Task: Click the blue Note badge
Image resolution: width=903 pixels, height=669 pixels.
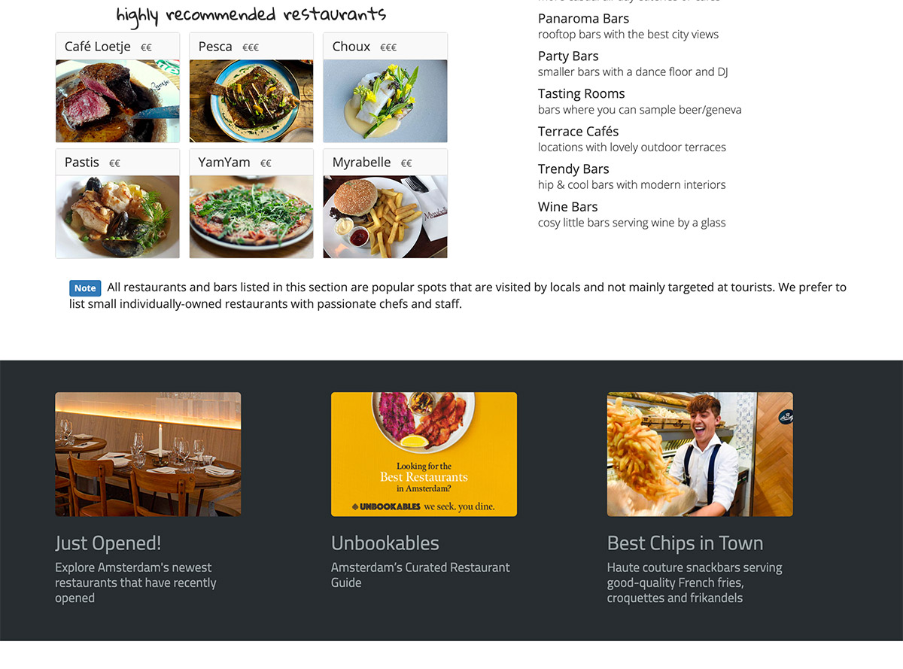Action: 85,288
